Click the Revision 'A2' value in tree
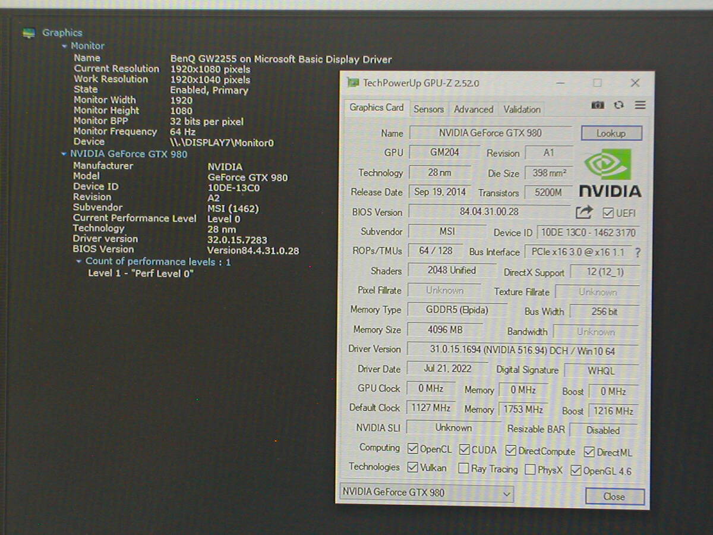The width and height of the screenshot is (713, 535). 213,198
